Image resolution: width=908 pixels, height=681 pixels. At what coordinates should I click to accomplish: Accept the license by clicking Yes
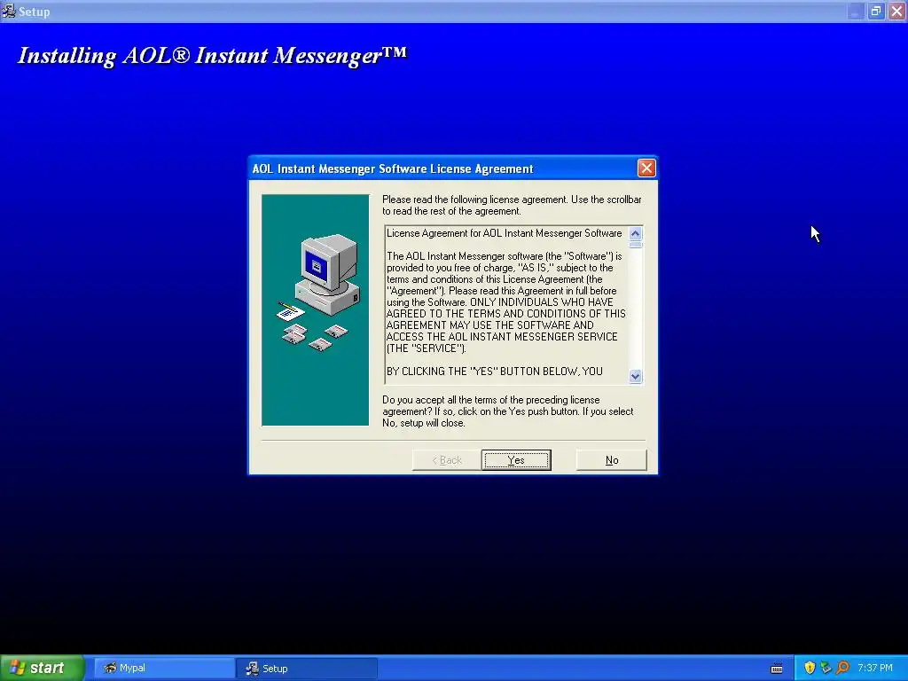[x=516, y=460]
